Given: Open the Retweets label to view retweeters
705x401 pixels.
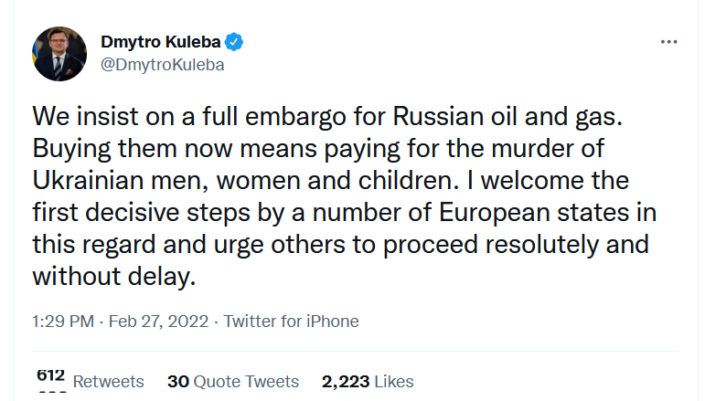Looking at the screenshot, I should coord(108,382).
